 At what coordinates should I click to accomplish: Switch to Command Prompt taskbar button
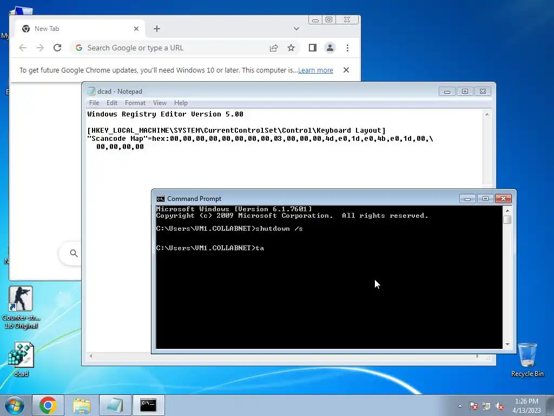148,405
